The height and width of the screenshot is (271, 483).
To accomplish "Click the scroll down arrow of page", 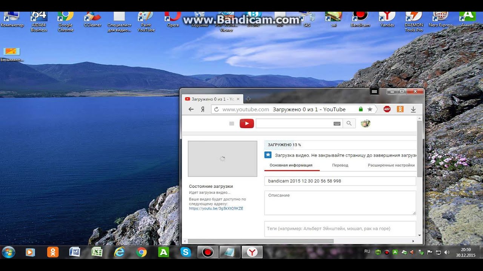I will pos(420,235).
